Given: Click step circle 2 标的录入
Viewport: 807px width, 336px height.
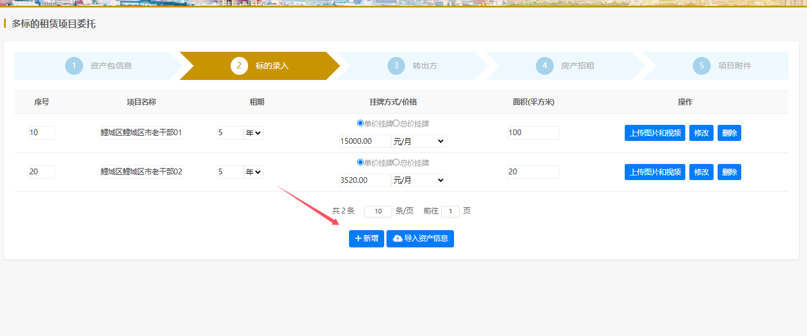Looking at the screenshot, I should click(239, 66).
